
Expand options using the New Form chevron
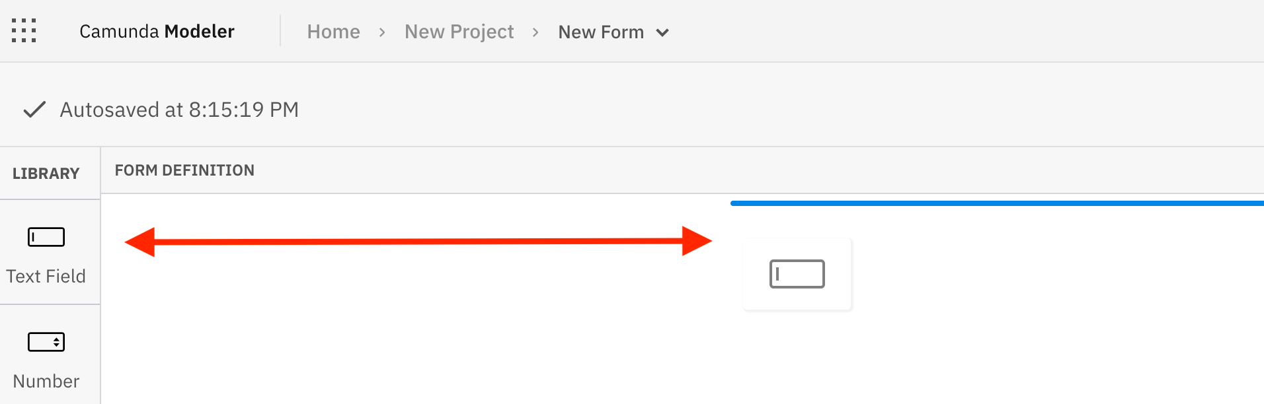tap(663, 32)
